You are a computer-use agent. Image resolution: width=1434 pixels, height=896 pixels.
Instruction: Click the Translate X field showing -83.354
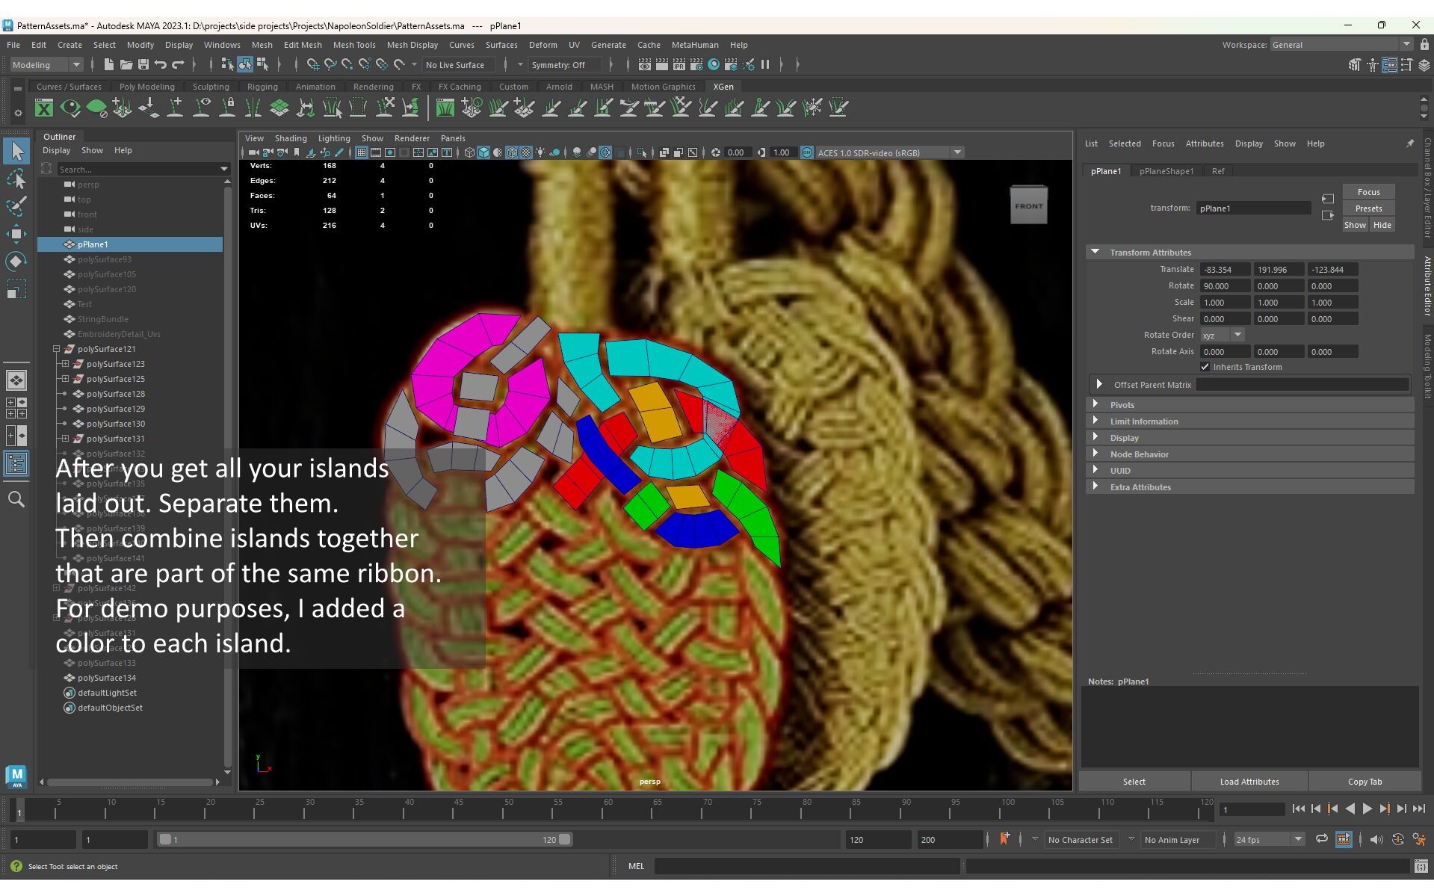click(1225, 270)
